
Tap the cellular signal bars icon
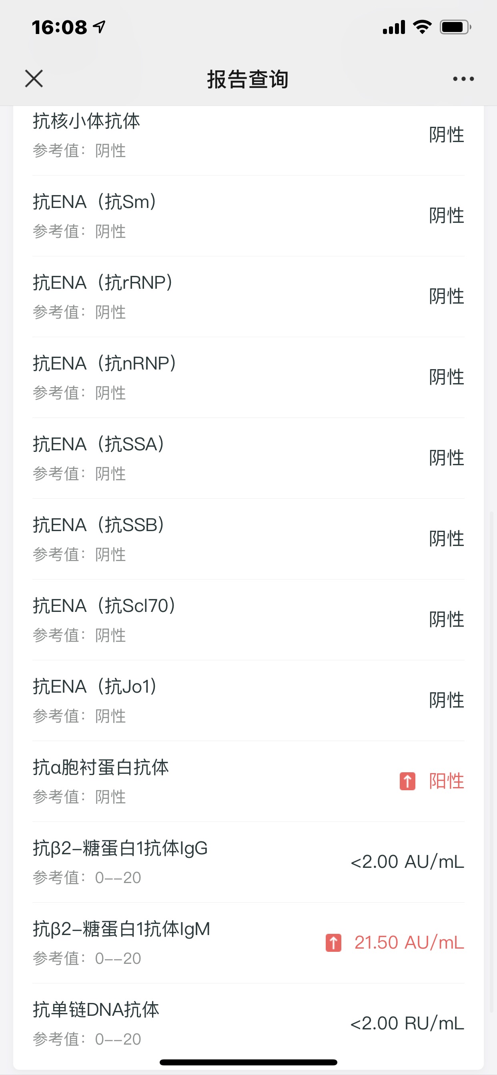click(x=394, y=27)
